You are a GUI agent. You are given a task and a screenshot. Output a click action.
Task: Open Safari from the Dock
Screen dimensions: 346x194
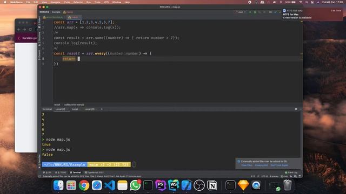click(97, 185)
